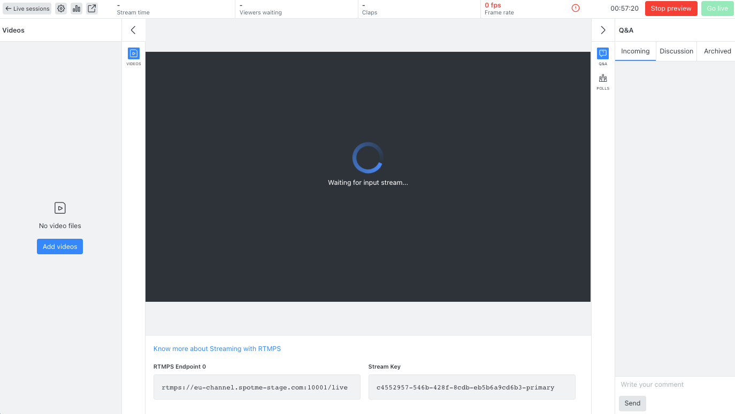Open Know more about Streaming with RTMPS

click(x=217, y=348)
